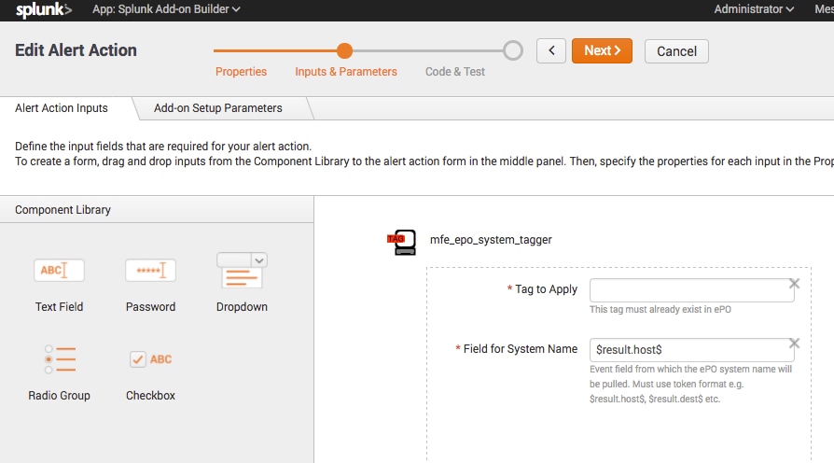Select the Text Field component icon
This screenshot has height=463, width=834.
[x=59, y=271]
